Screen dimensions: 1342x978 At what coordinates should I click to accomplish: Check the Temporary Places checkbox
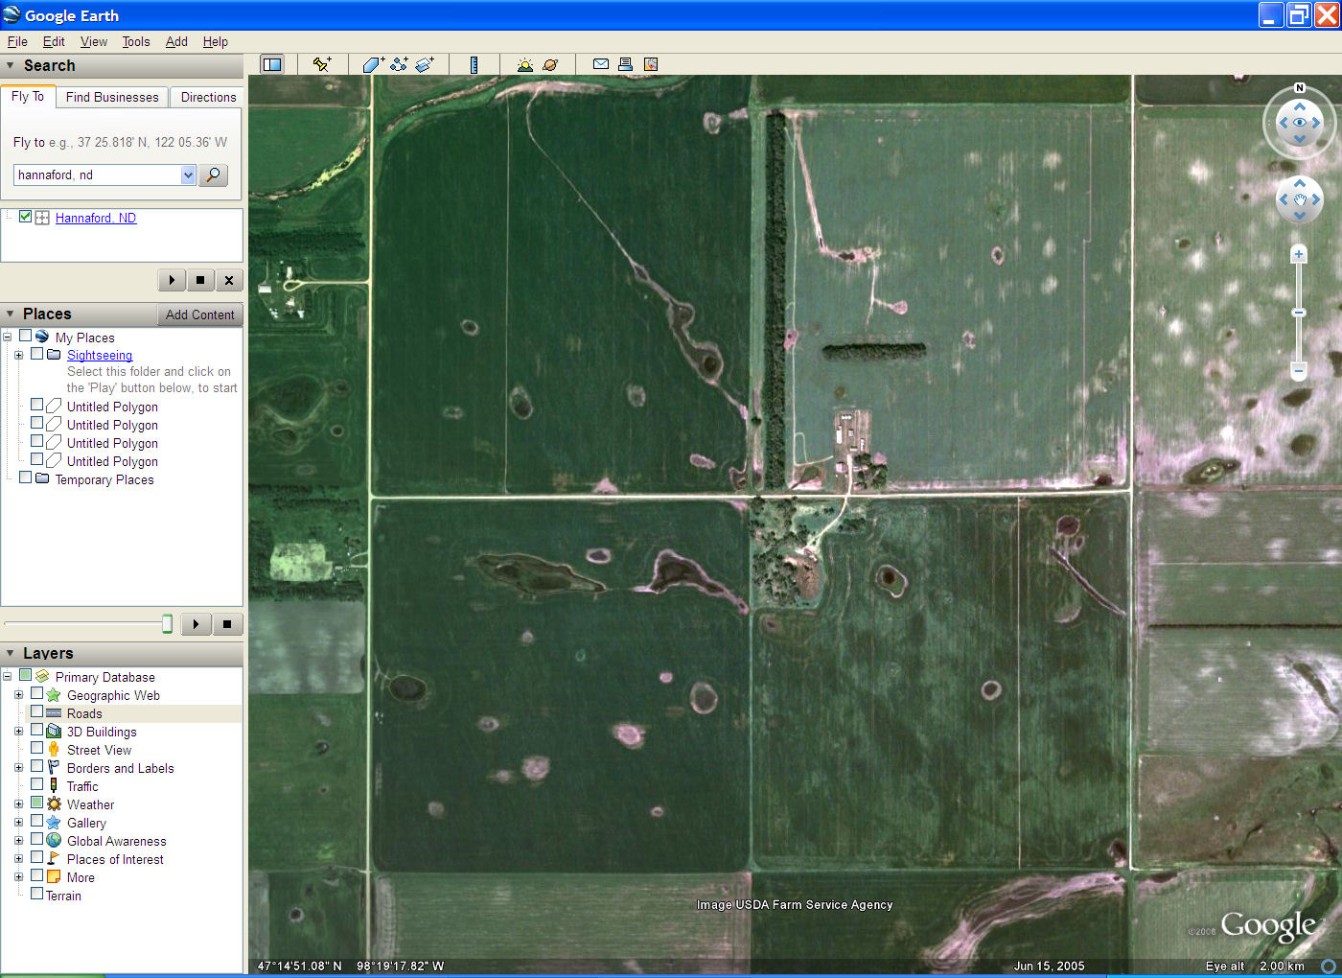(x=26, y=477)
